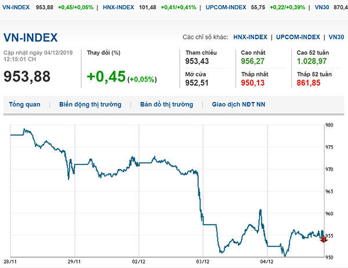Select UPCOM-INDEX in the top ticker bar

pos(227,6)
